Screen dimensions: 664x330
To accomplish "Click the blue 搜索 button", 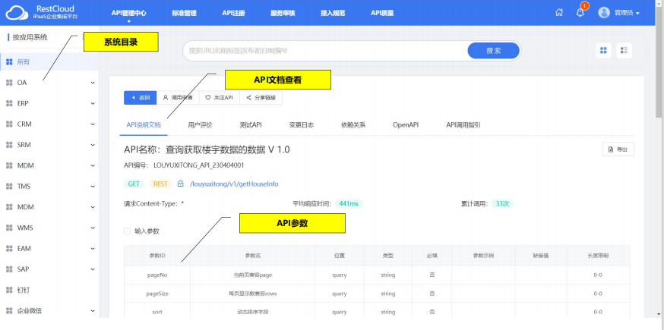I will click(493, 50).
